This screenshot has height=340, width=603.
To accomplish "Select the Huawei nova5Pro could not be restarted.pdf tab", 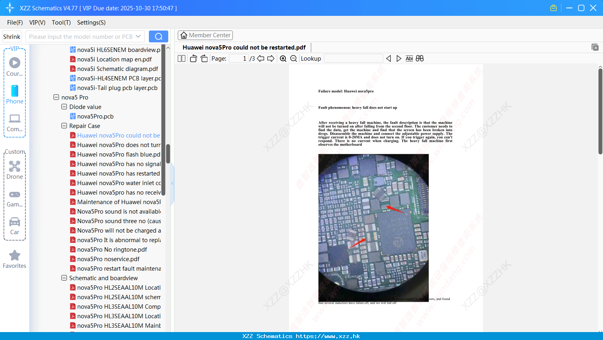I will pyautogui.click(x=244, y=48).
